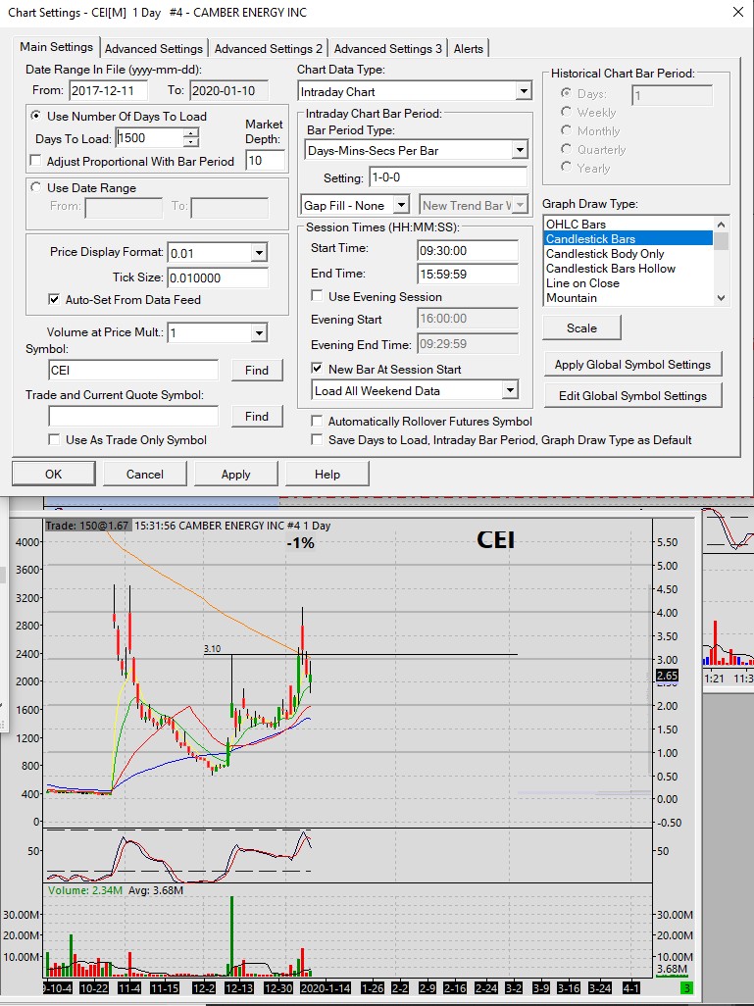Switch to the Main Settings tab
754x1006 pixels.
57,47
